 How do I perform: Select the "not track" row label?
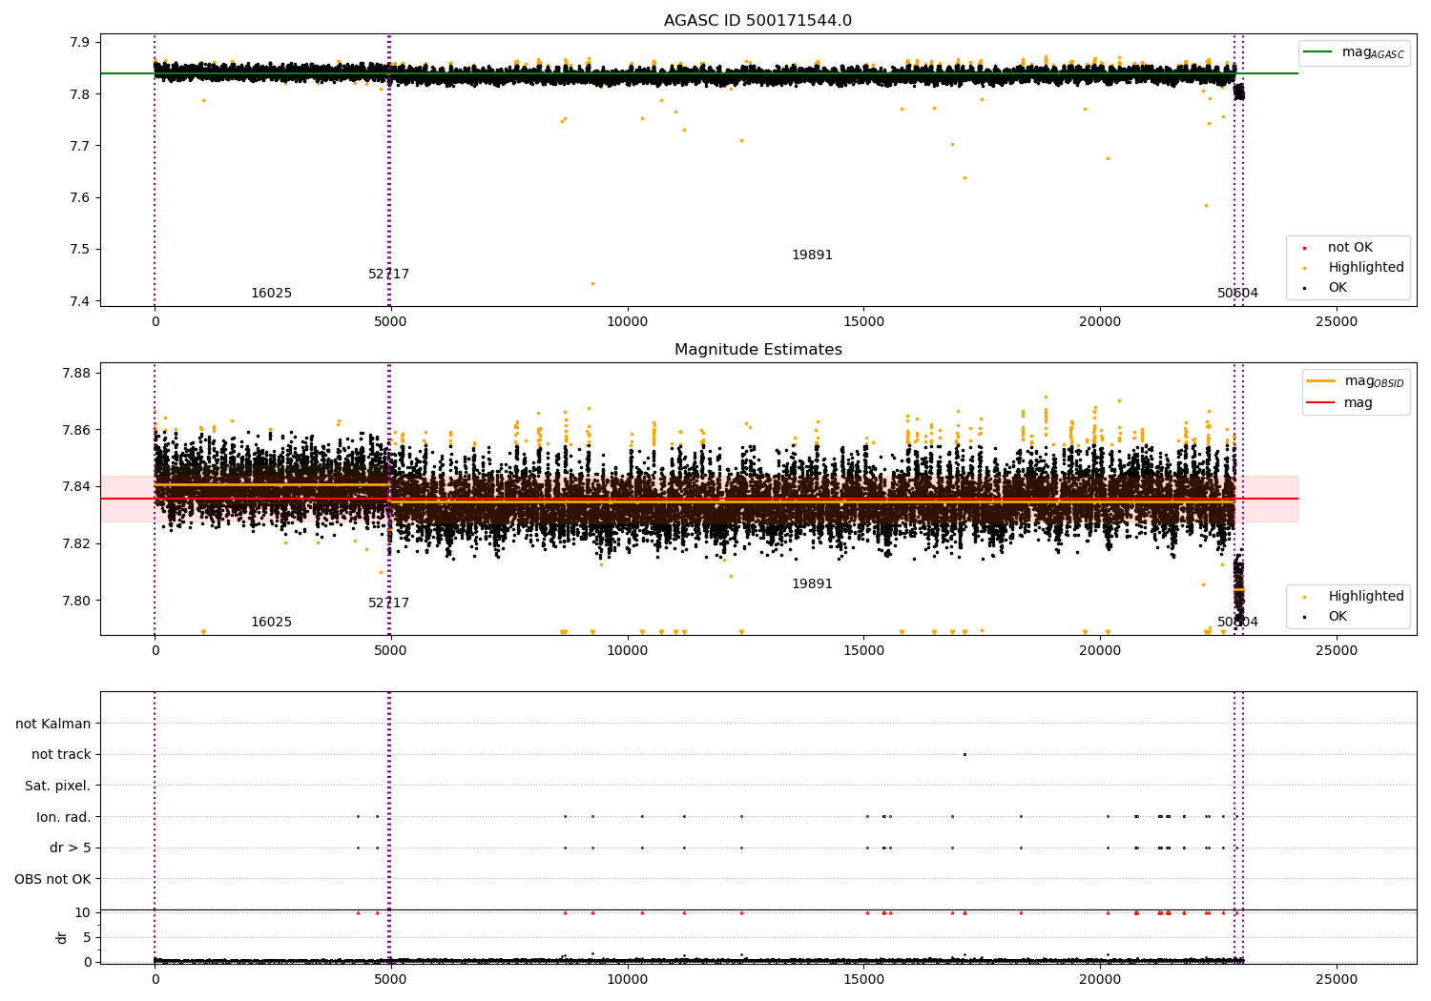[61, 754]
